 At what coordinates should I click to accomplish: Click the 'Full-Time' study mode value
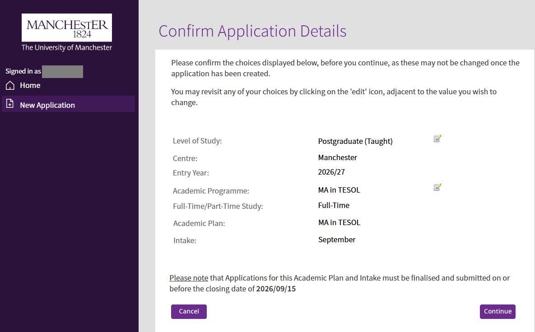point(334,205)
